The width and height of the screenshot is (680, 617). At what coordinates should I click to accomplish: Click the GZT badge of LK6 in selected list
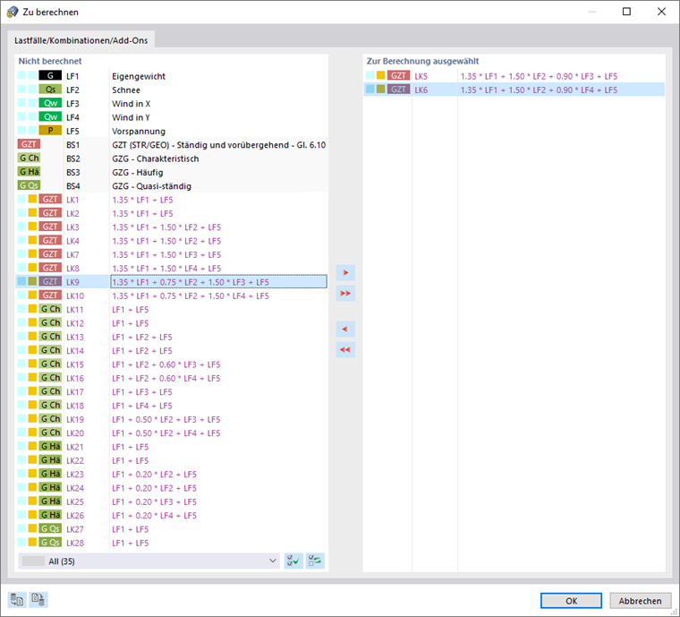(398, 90)
